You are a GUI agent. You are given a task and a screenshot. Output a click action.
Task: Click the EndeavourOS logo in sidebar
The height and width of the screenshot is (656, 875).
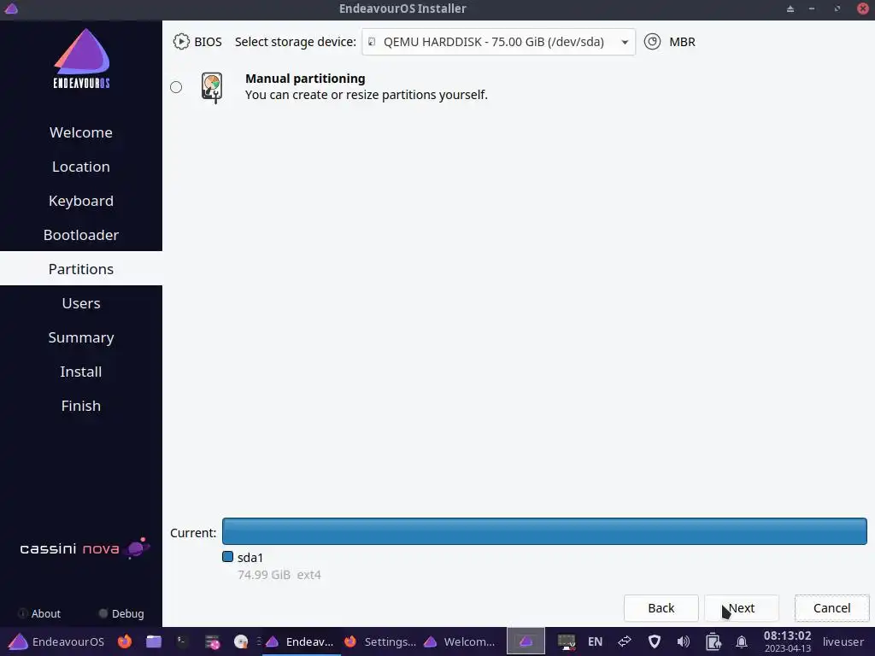tap(81, 58)
